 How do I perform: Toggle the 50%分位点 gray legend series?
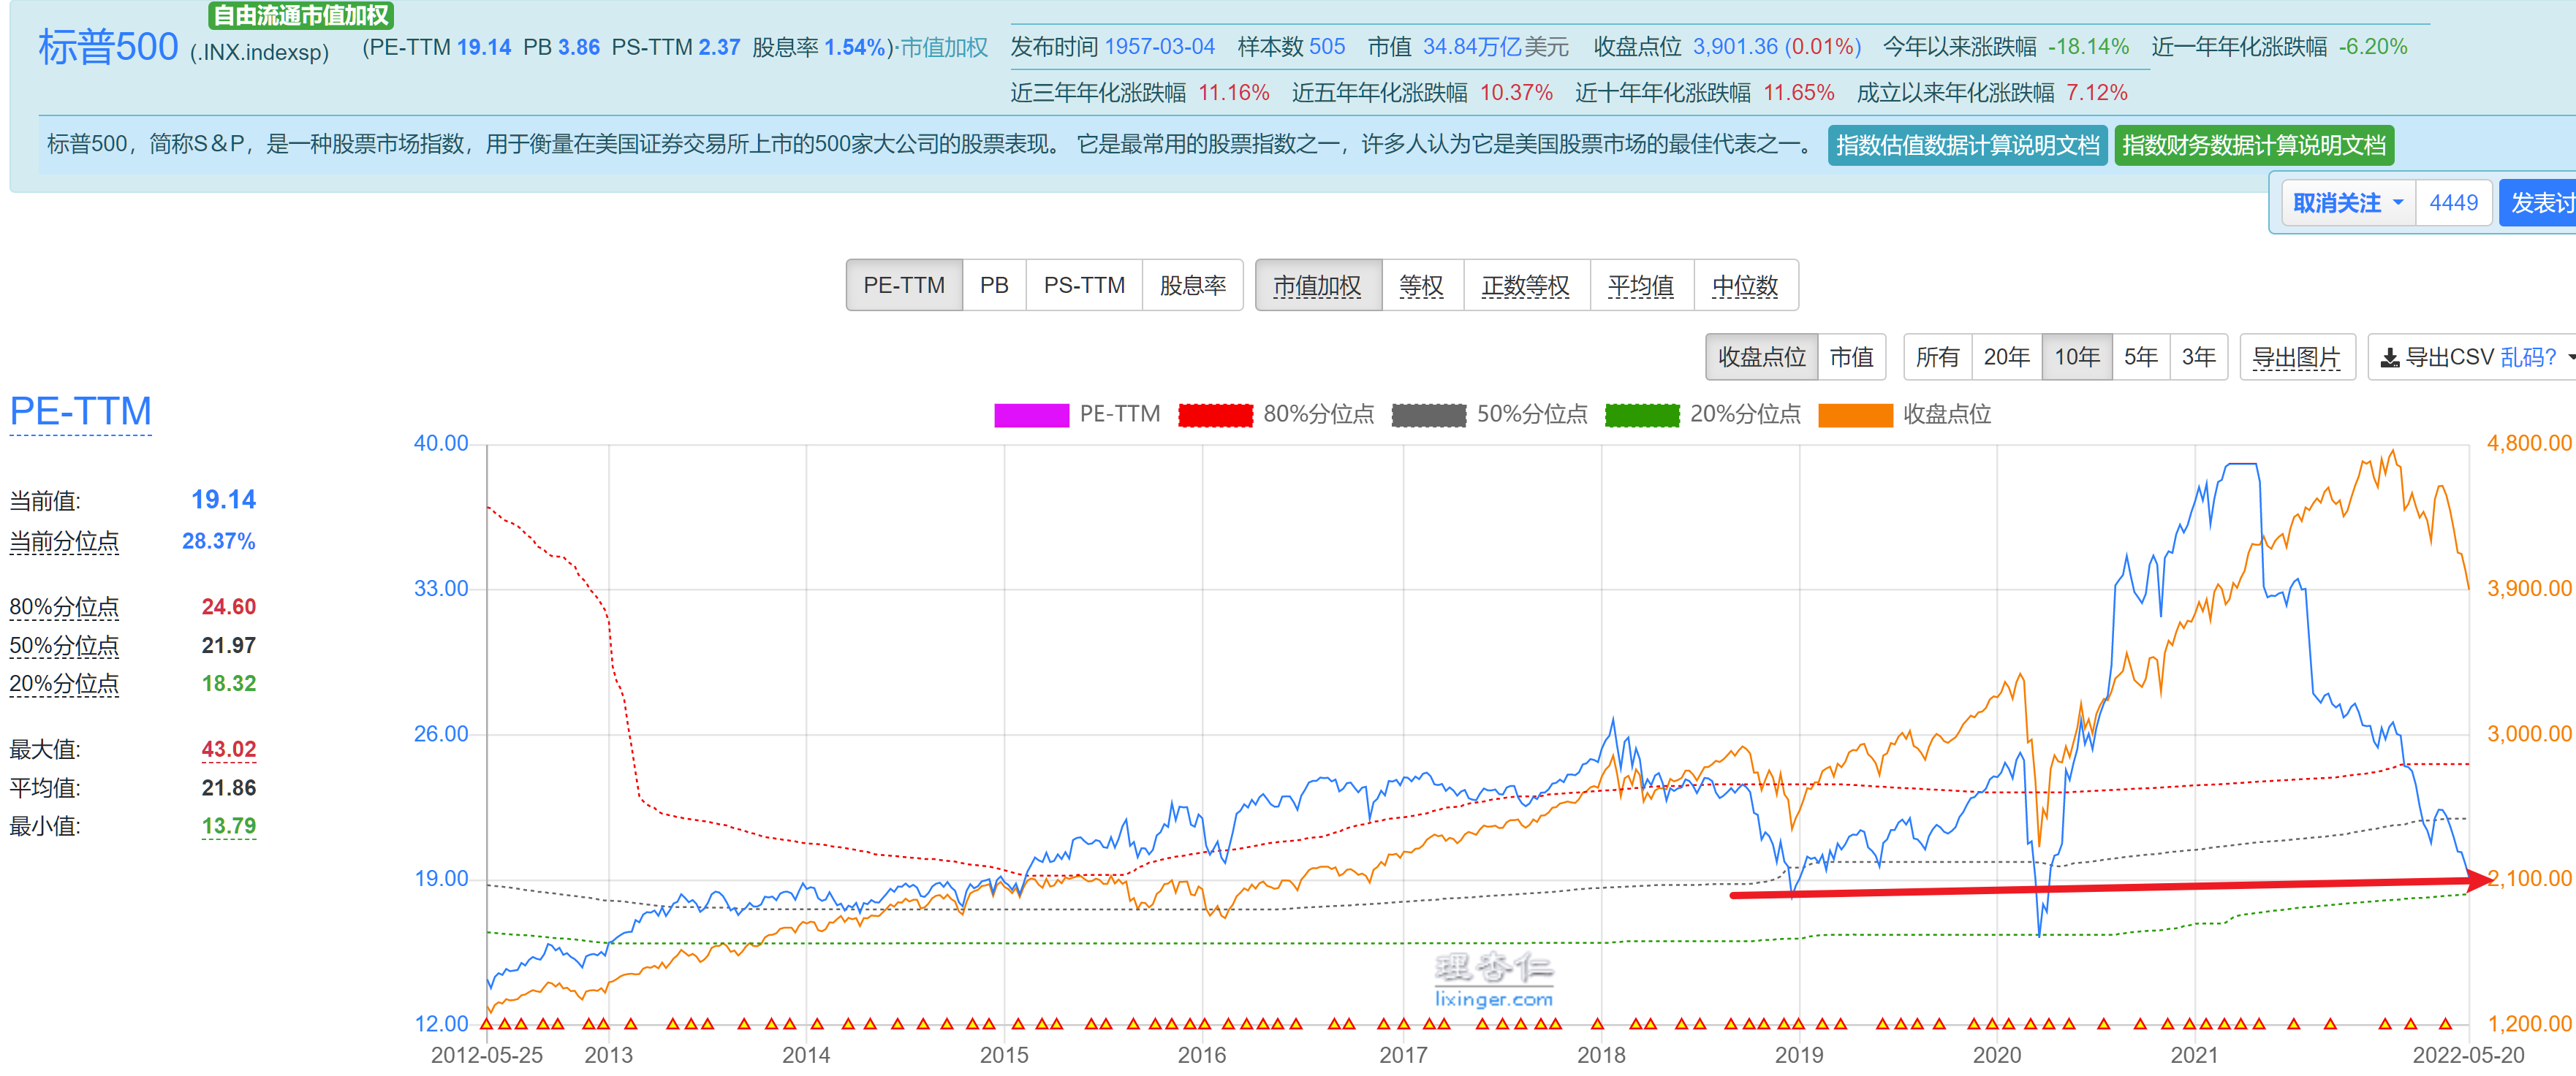click(1428, 415)
